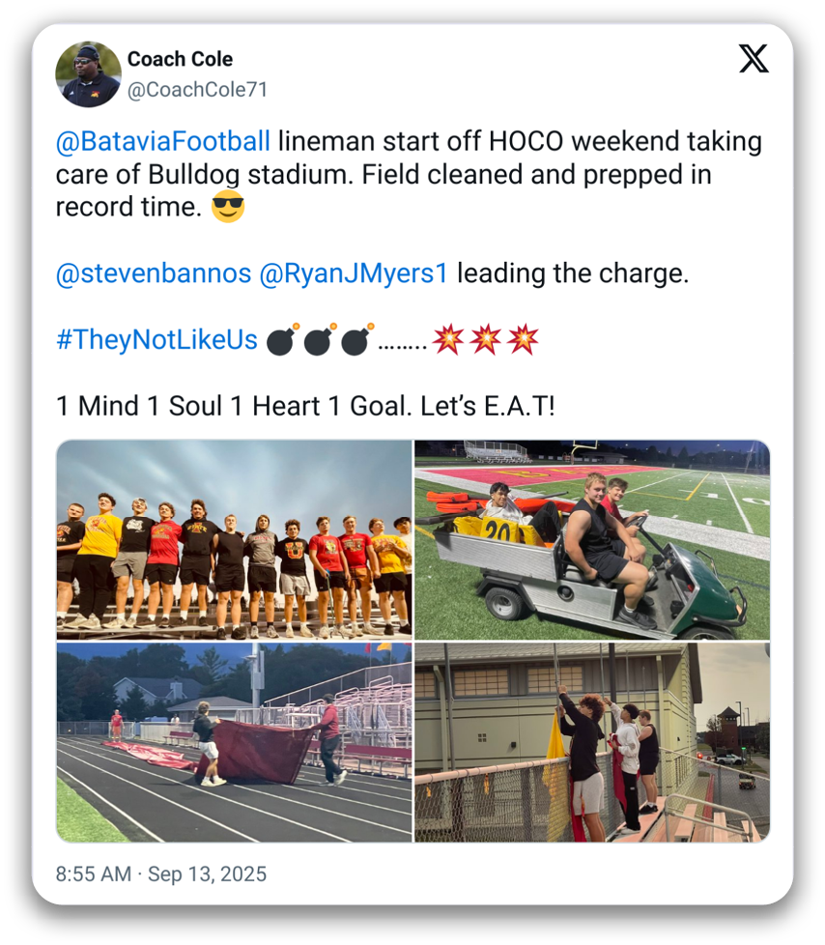This screenshot has width=825, height=945.
Task: Click the 'Sep 13, 2025' date
Action: [207, 874]
